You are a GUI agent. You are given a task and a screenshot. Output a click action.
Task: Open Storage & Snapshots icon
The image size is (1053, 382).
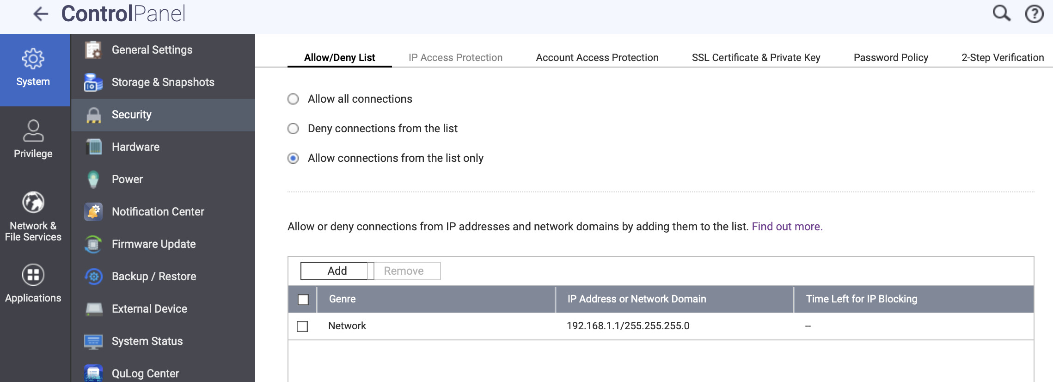point(93,82)
